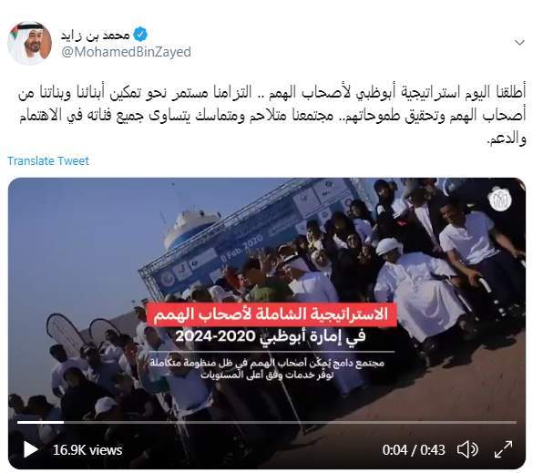The image size is (533, 473).
Task: Expand the video to fullscreen
Action: (x=503, y=449)
